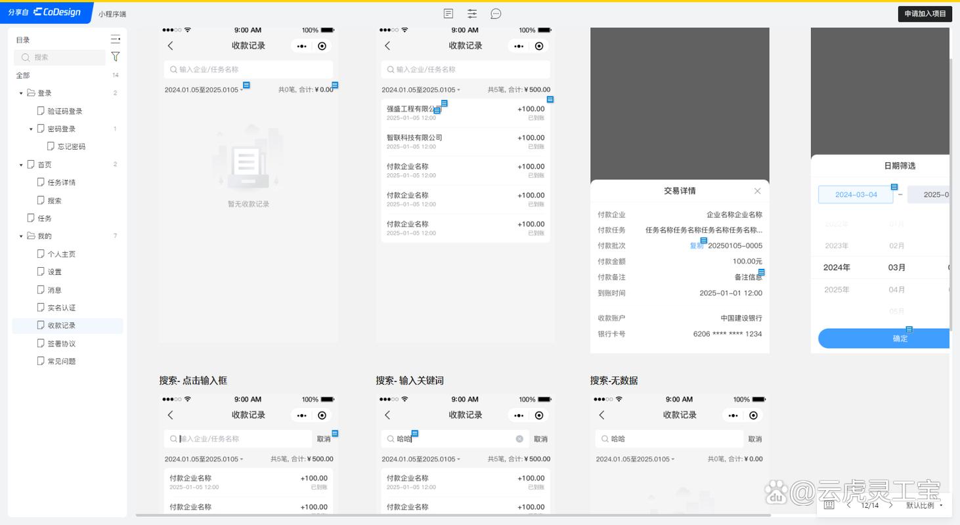Collapse the 目录 sidebar with its menu icon
Viewport: 960px width, 525px height.
point(116,39)
